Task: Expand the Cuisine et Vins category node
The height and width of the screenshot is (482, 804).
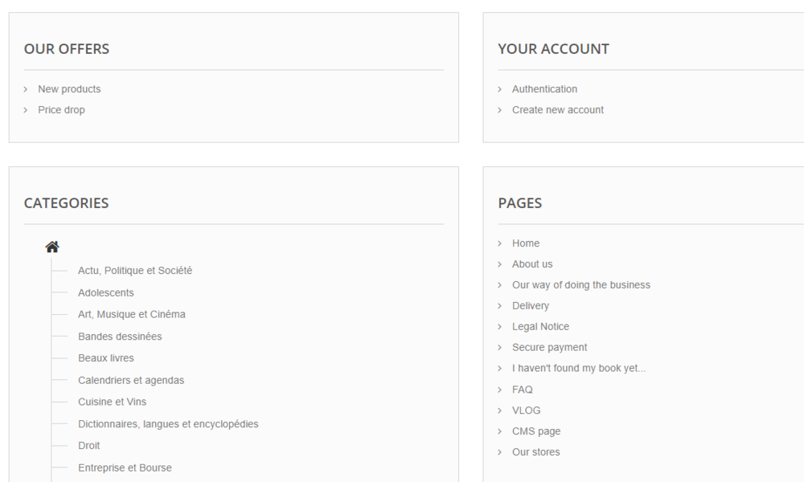Action: (x=112, y=402)
